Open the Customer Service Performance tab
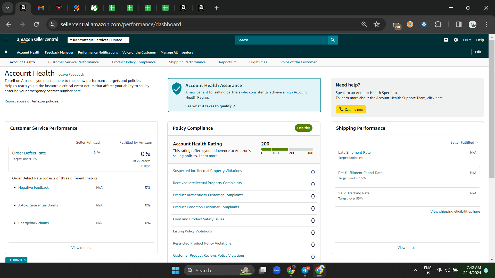495x278 pixels. tap(73, 62)
